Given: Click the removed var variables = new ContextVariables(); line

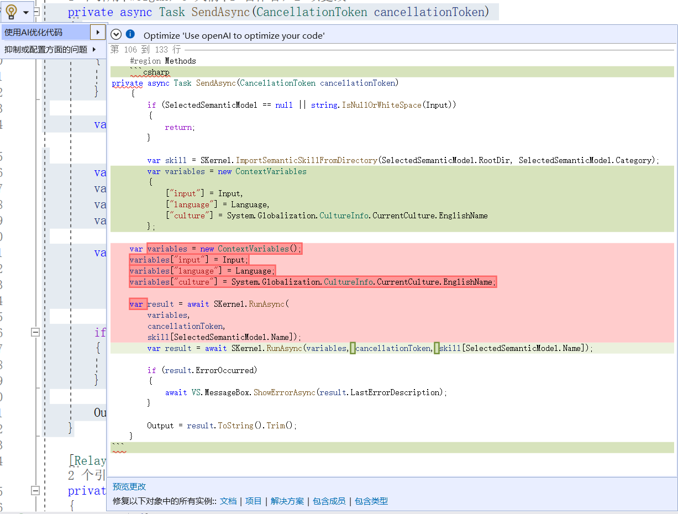Looking at the screenshot, I should tap(216, 249).
